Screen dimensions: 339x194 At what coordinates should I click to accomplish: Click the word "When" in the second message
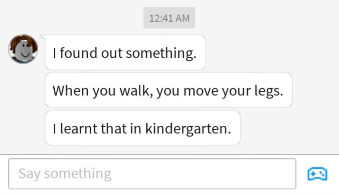point(71,90)
